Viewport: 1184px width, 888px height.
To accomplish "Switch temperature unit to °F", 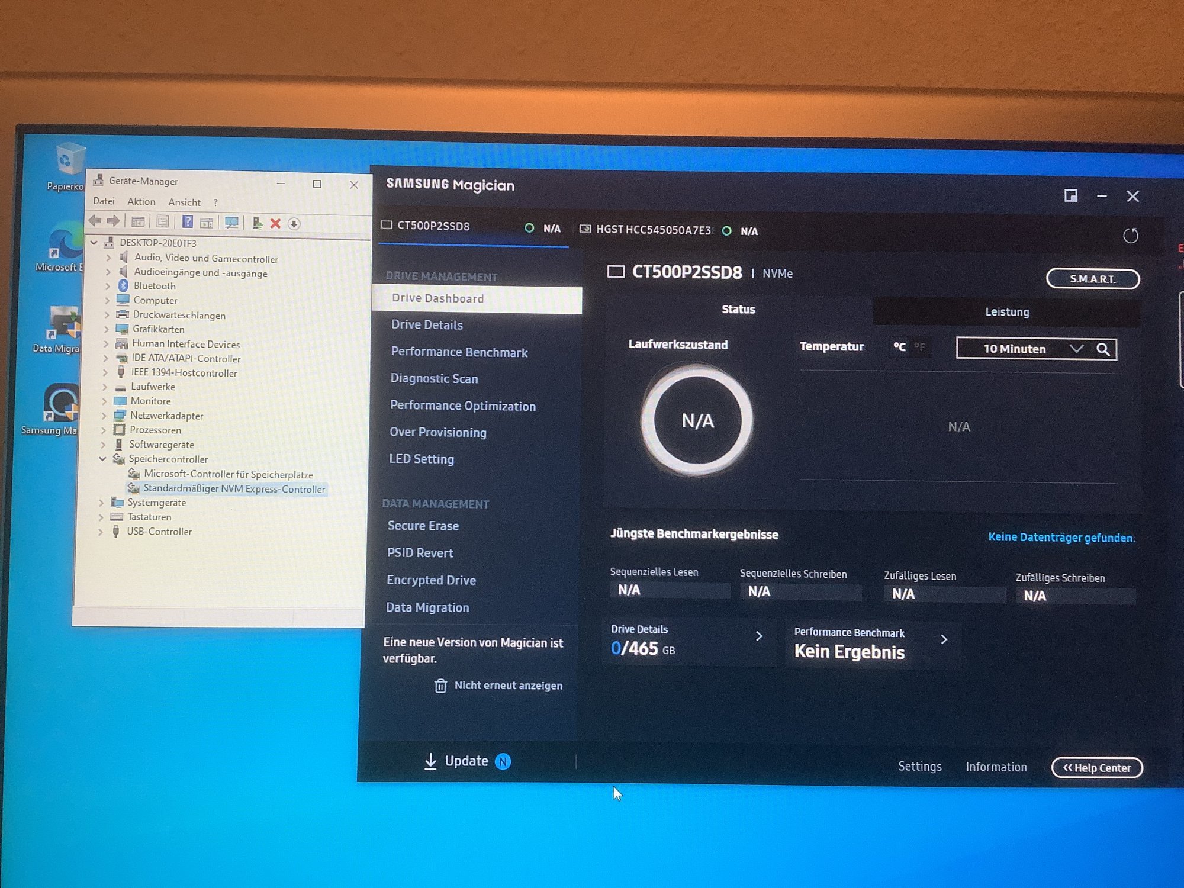I will coord(919,346).
